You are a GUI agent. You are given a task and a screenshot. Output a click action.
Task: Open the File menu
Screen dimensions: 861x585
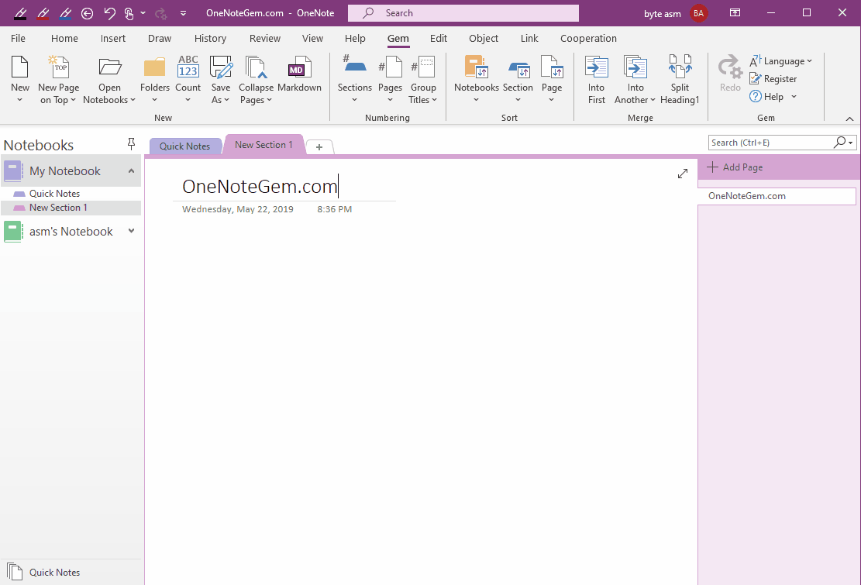pyautogui.click(x=18, y=39)
